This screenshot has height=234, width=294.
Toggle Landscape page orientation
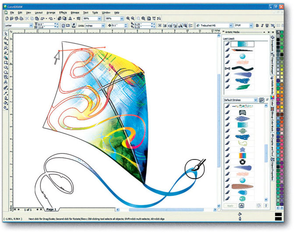click(x=68, y=25)
